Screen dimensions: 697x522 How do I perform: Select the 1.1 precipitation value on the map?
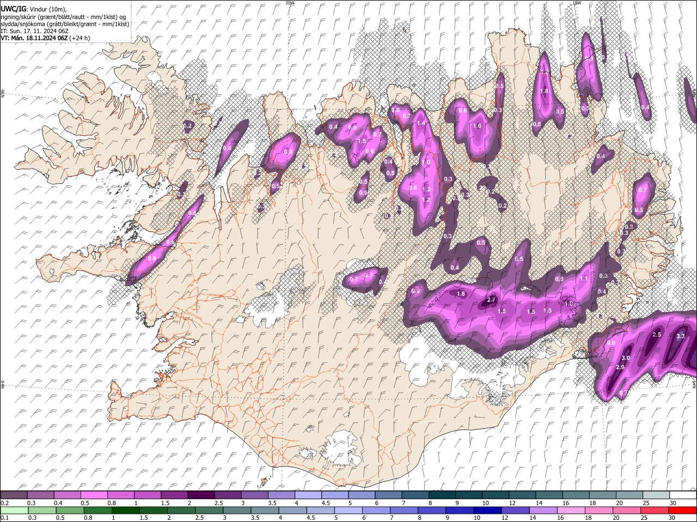click(584, 278)
